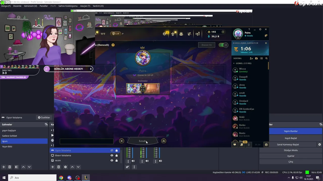Open the TFT tab in League client

click(103, 34)
